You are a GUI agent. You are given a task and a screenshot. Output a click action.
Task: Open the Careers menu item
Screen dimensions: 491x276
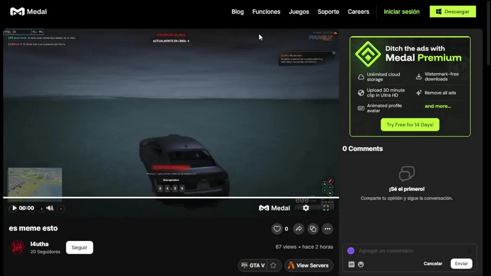[358, 12]
